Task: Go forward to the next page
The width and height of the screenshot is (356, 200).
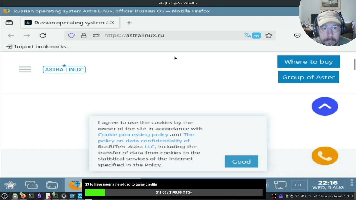Action: 27,35
